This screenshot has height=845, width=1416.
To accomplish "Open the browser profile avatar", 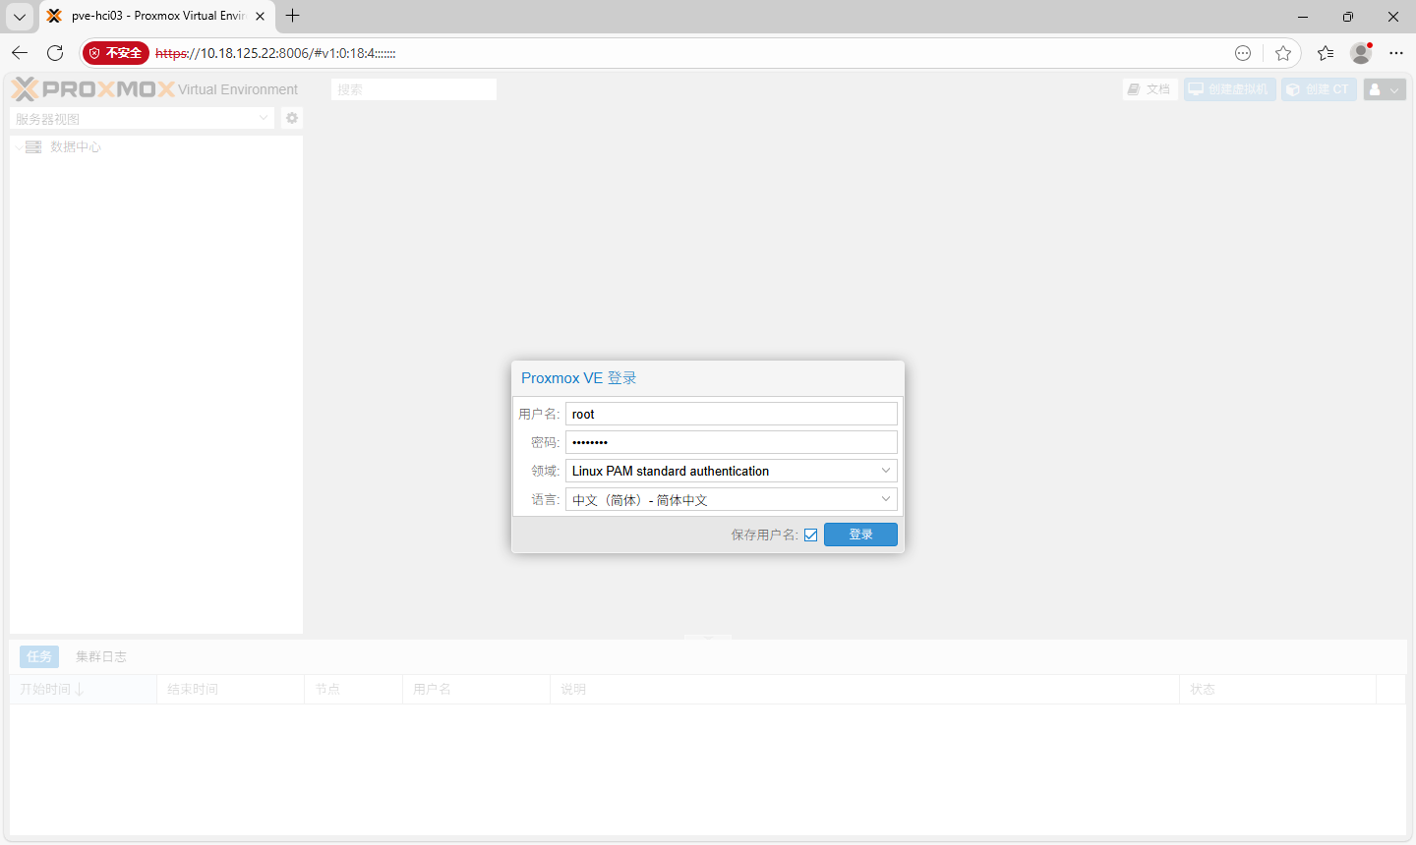I will (x=1361, y=53).
